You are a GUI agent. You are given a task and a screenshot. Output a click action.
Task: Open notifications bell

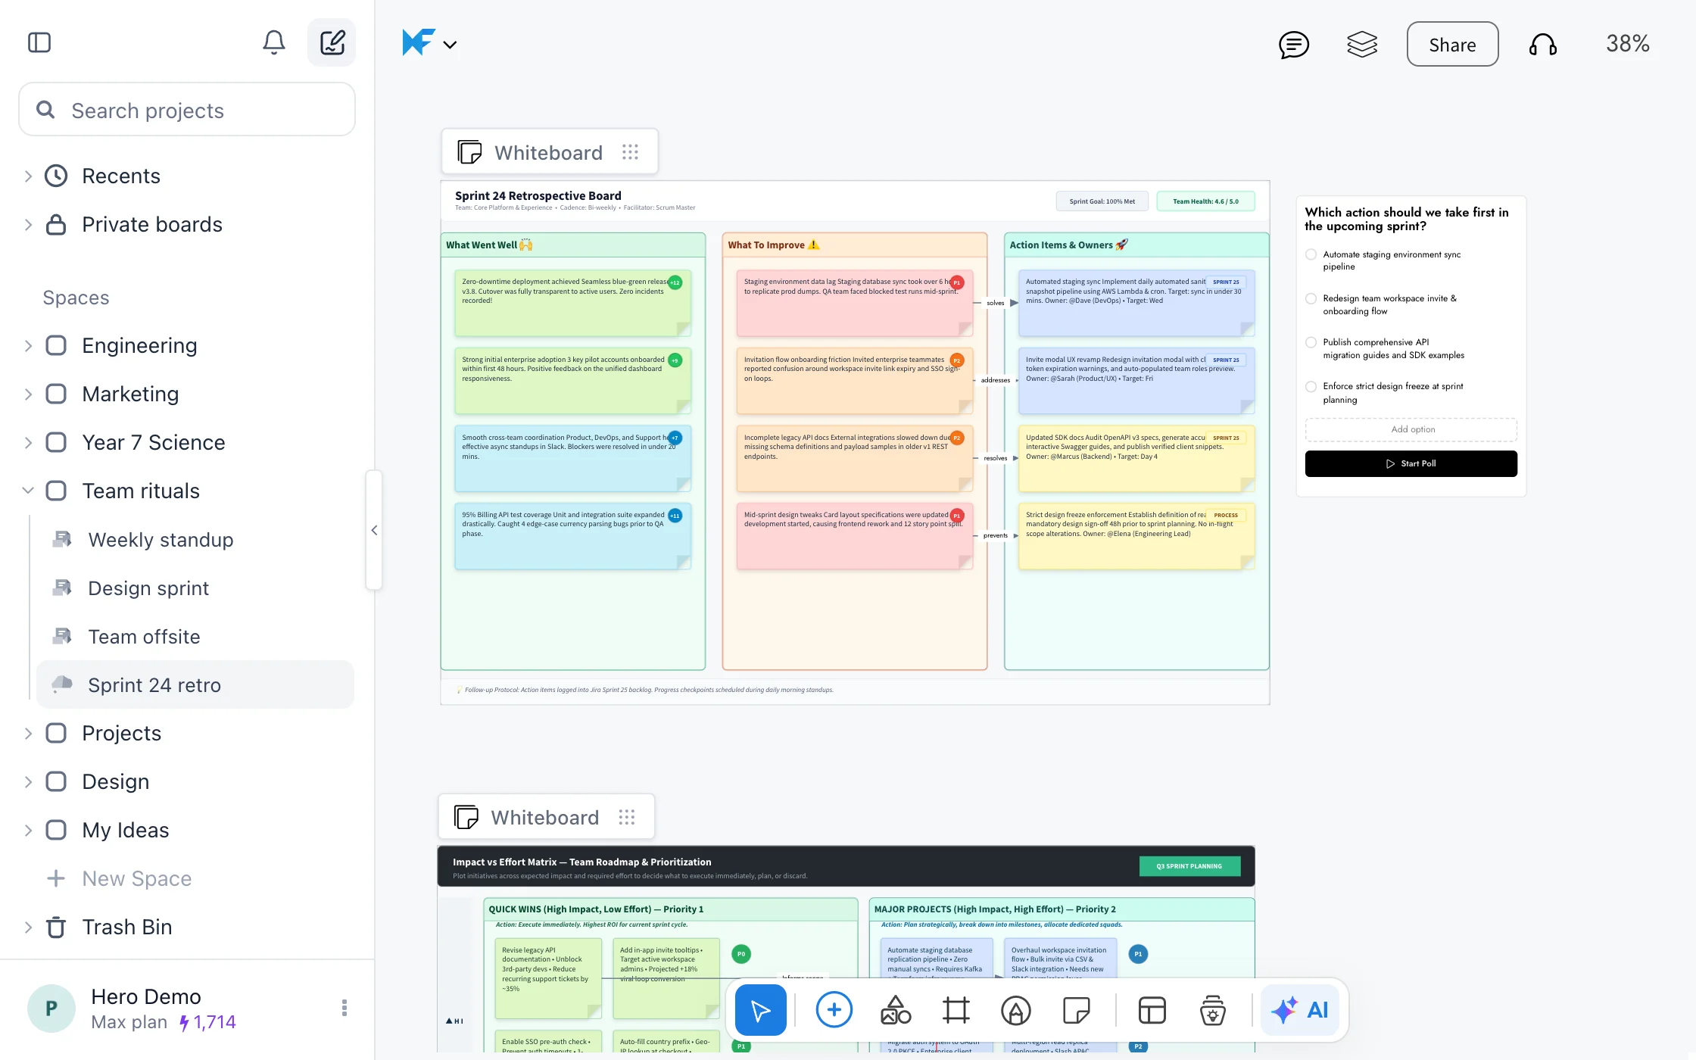274,42
